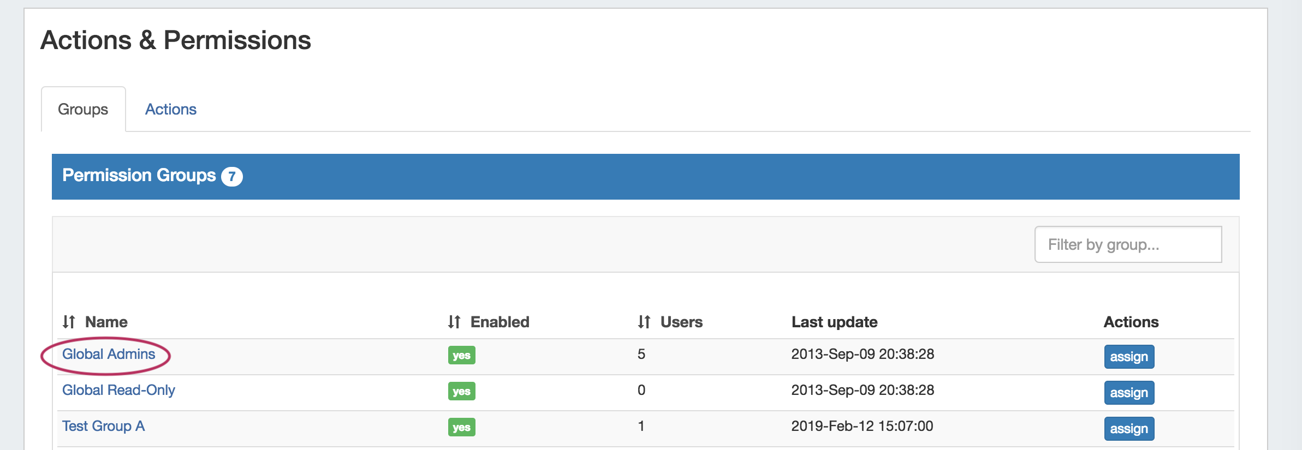Click the green yes badge for Global Admins
Viewport: 1302px width, 450px height.
click(461, 356)
